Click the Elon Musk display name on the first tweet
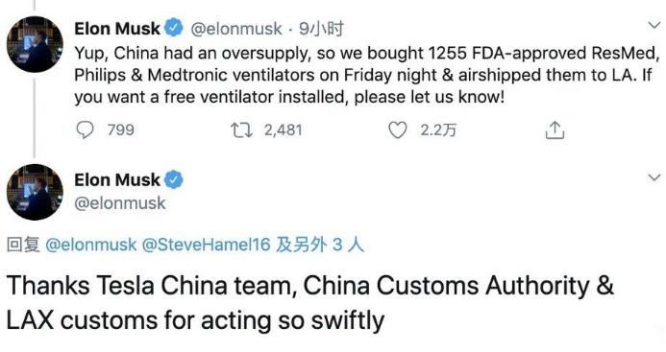The width and height of the screenshot is (666, 352). 117,29
